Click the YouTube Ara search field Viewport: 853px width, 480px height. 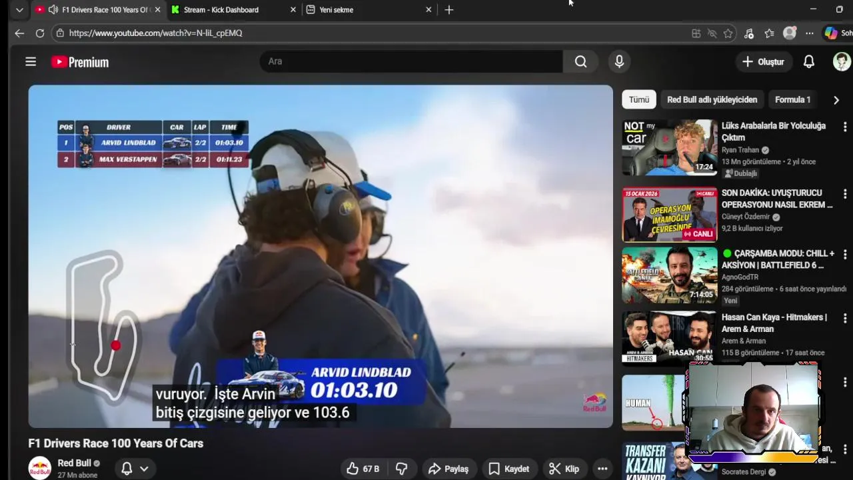pos(411,61)
